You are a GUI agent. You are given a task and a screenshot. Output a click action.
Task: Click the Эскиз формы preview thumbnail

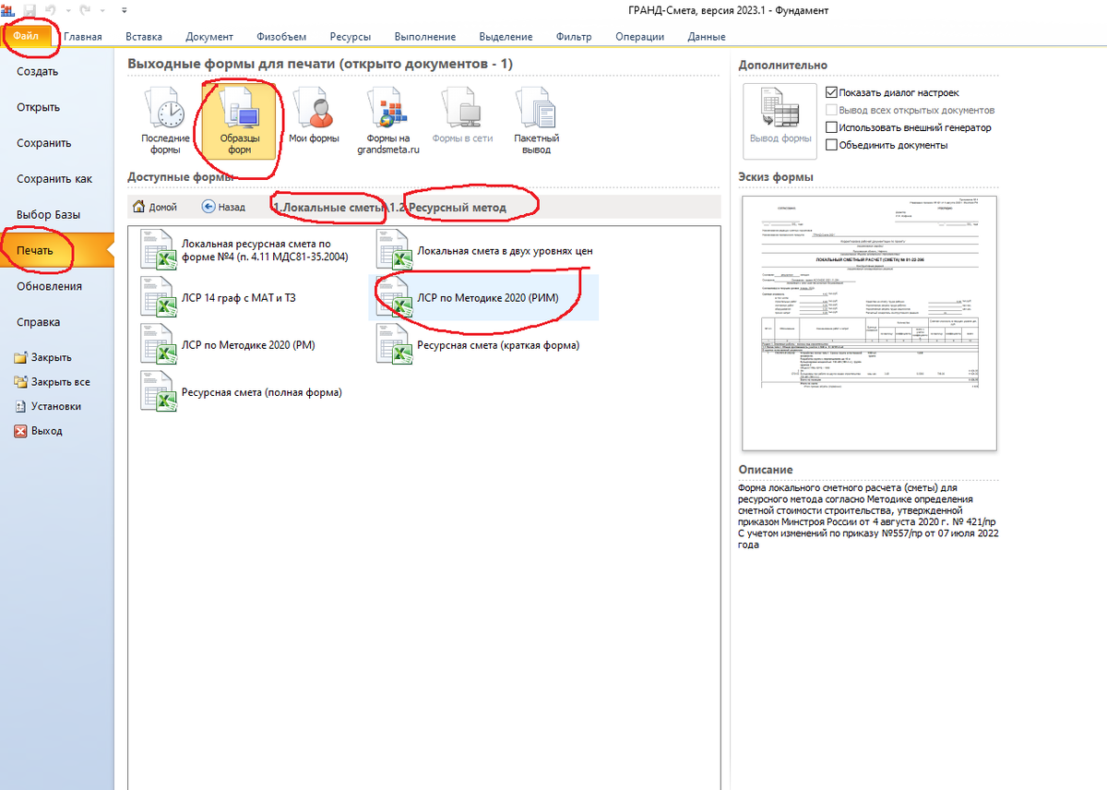869,321
